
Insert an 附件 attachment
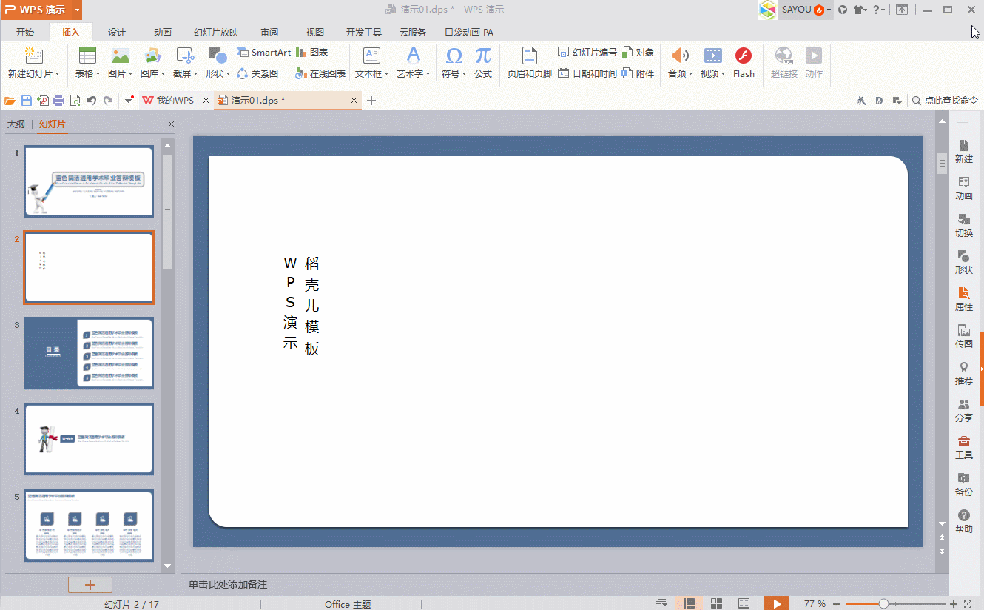638,73
